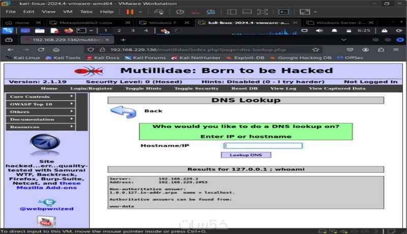Click the blue Back arrow icon

point(123,111)
